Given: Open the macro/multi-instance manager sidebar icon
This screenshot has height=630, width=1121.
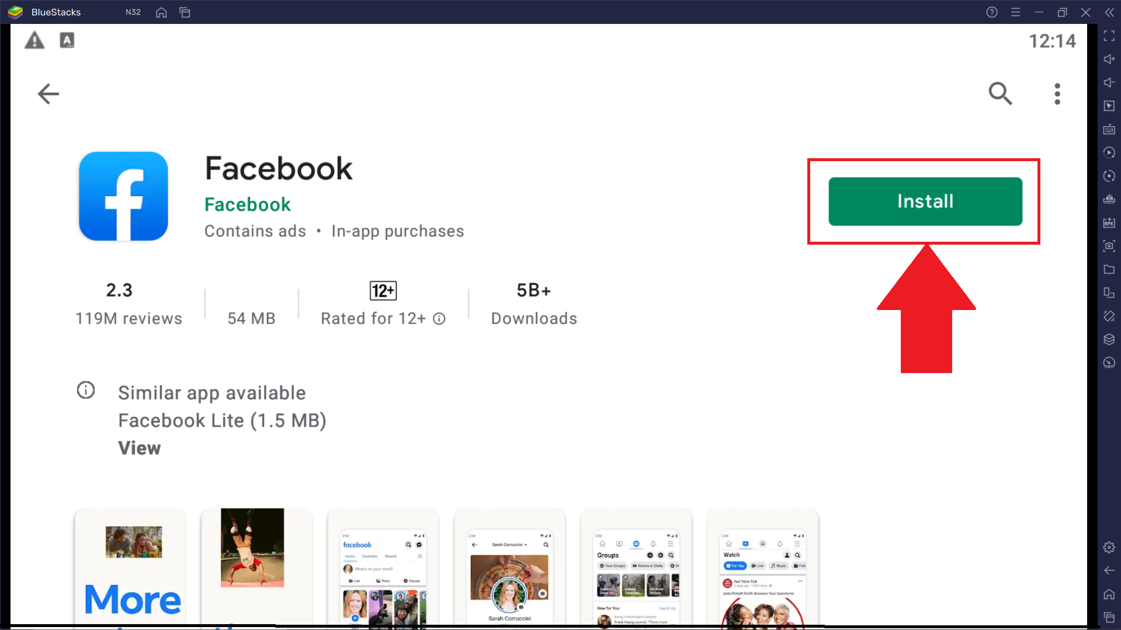Looking at the screenshot, I should coord(1109,199).
